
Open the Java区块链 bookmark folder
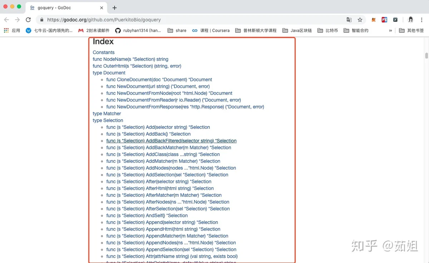297,31
